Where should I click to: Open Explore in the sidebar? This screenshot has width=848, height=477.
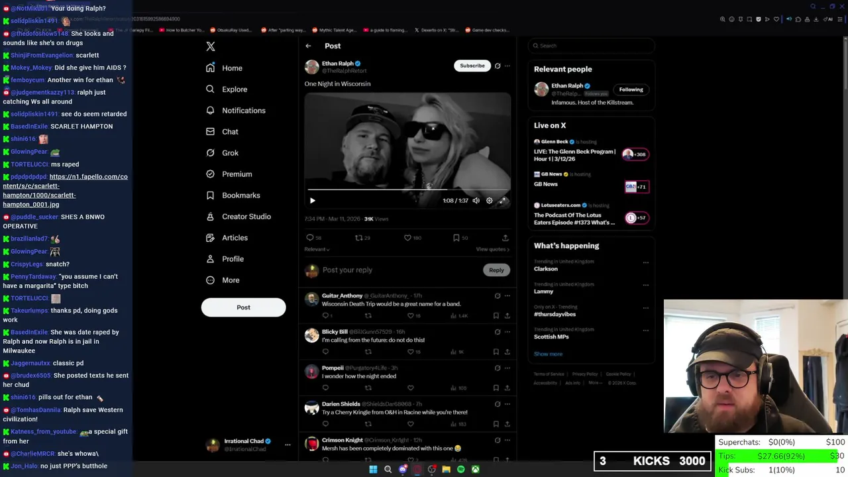pos(226,89)
